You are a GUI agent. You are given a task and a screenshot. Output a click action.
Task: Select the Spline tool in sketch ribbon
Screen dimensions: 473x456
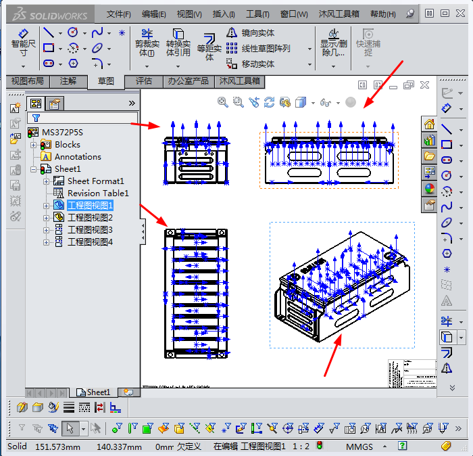pyautogui.click(x=98, y=32)
